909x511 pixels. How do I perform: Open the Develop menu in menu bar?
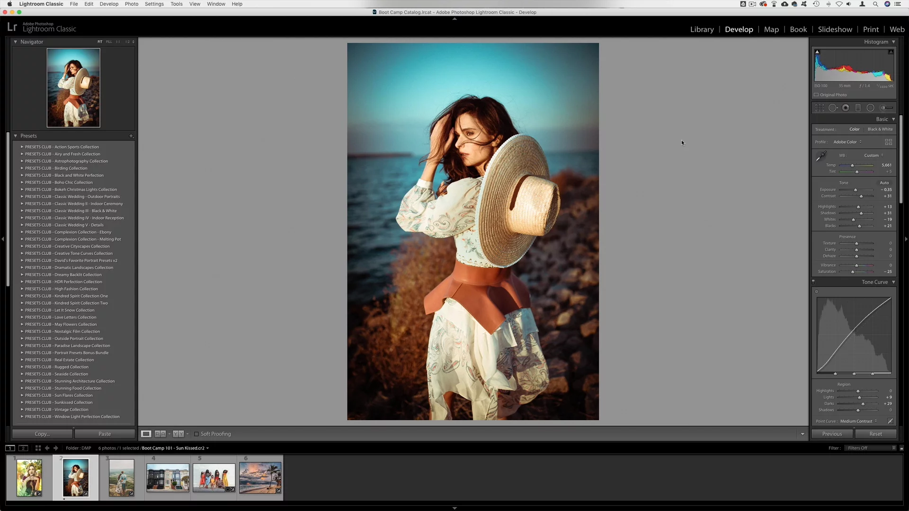tap(109, 4)
